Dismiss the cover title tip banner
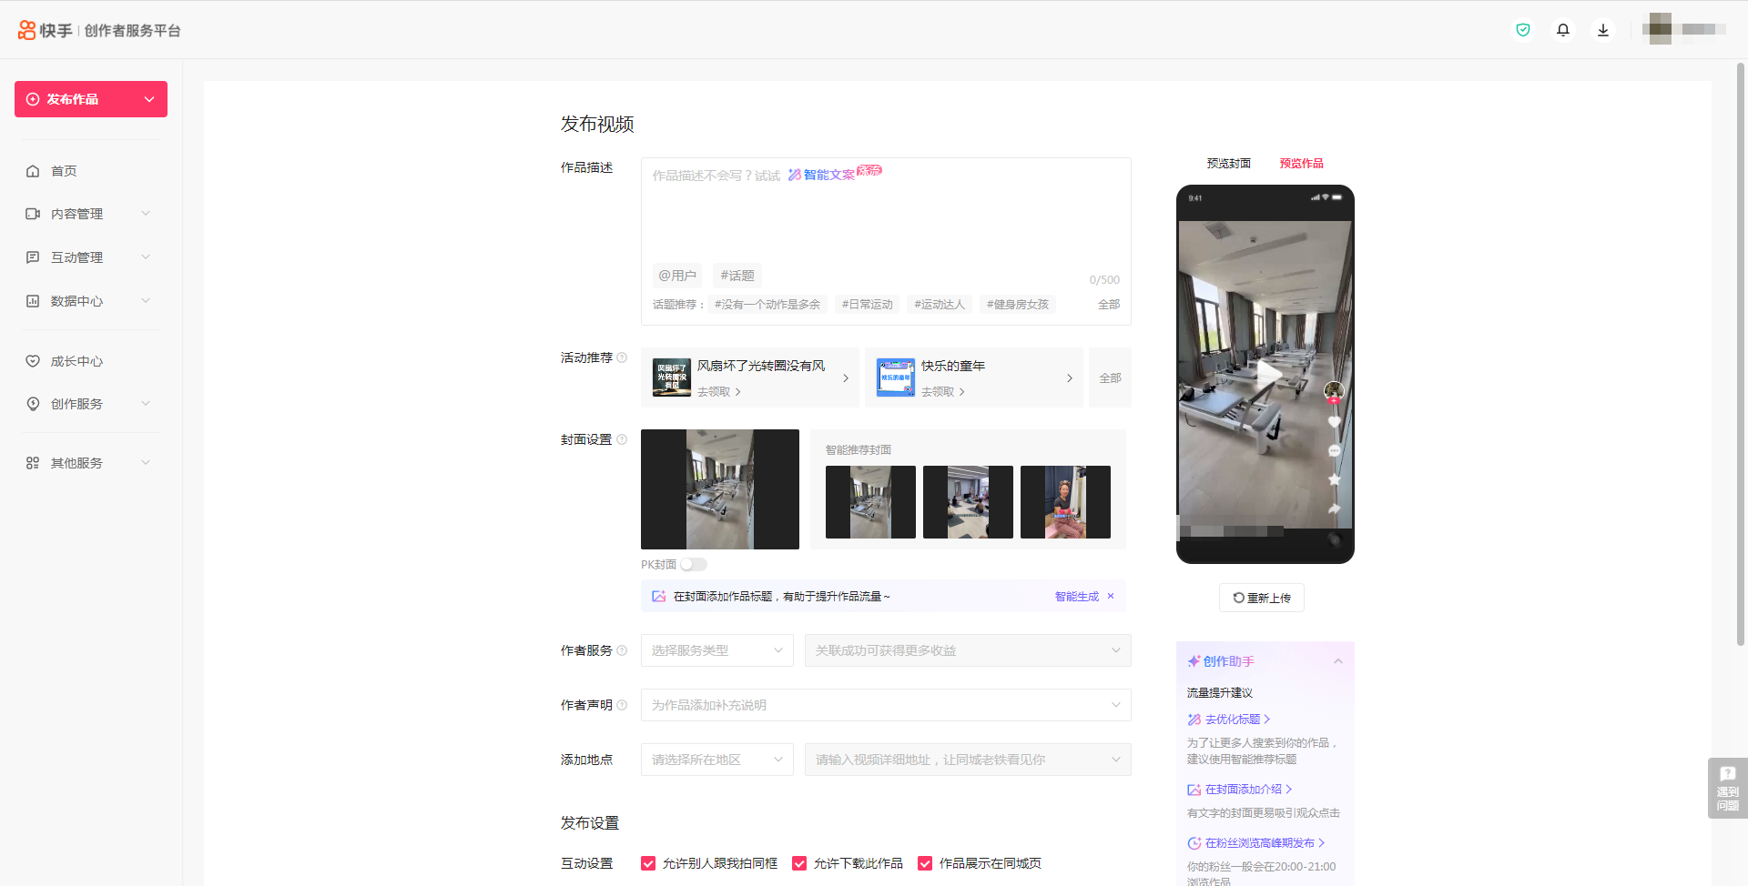This screenshot has height=886, width=1748. point(1111,597)
